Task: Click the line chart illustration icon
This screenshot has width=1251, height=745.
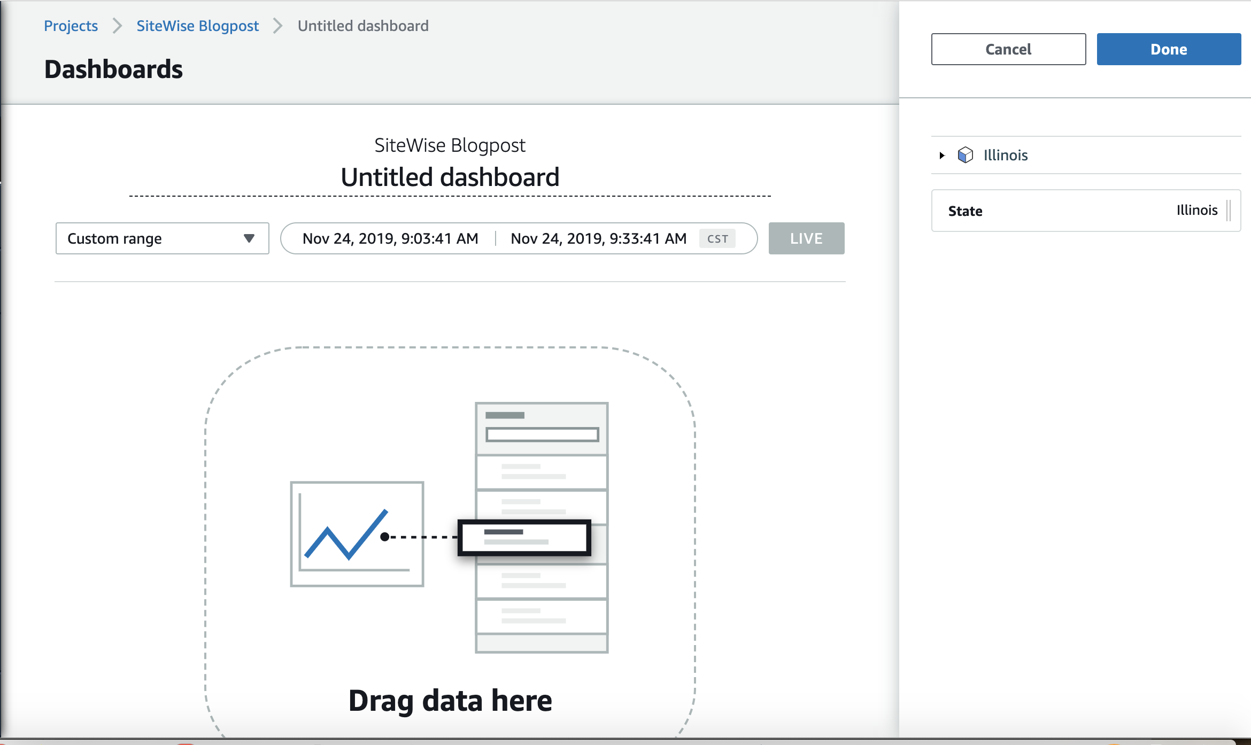Action: click(357, 534)
